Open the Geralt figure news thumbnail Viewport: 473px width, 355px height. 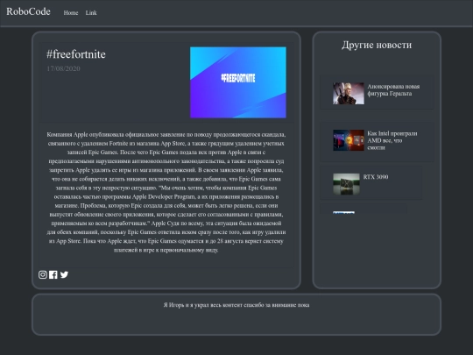[349, 94]
